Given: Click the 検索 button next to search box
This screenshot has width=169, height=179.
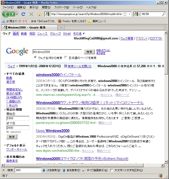Looking at the screenshot, I should (x=89, y=52).
